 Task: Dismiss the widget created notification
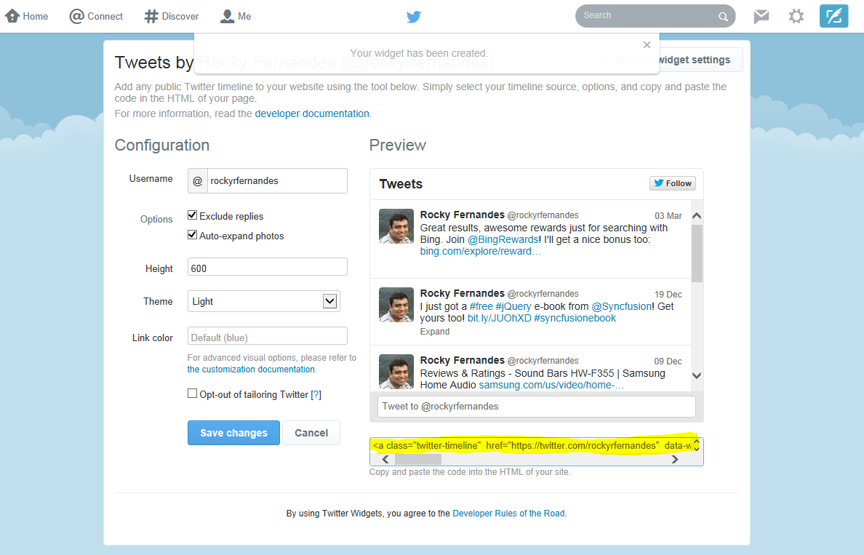click(x=647, y=44)
